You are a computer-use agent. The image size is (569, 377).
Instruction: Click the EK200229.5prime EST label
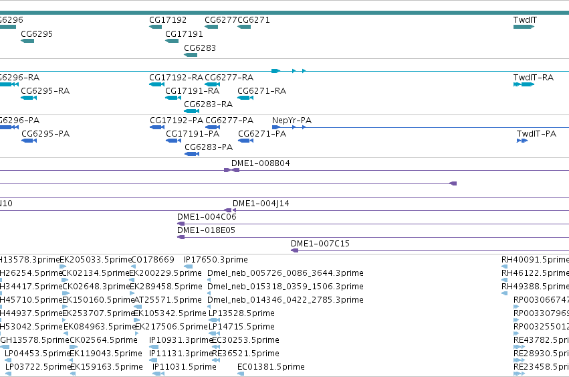pyautogui.click(x=165, y=273)
